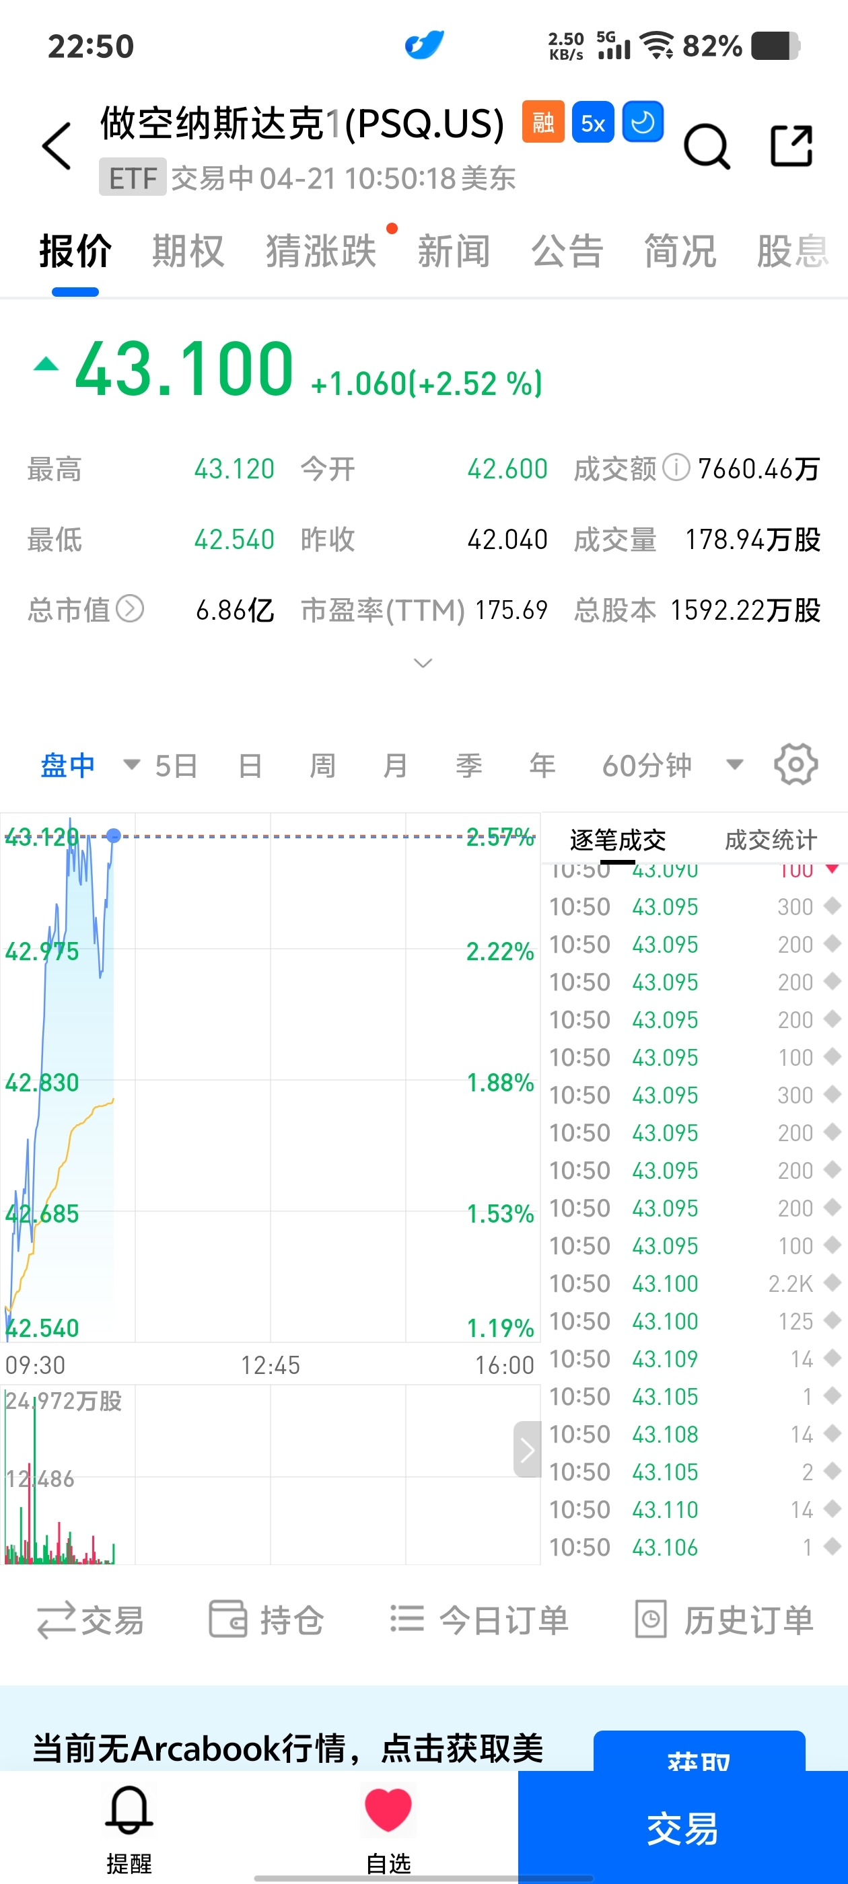Open the 公告 tab

click(x=567, y=252)
